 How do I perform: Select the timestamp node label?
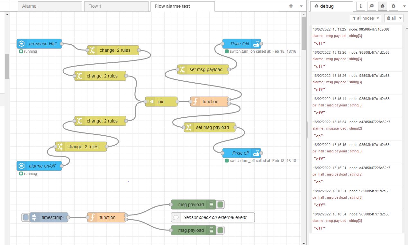52,217
